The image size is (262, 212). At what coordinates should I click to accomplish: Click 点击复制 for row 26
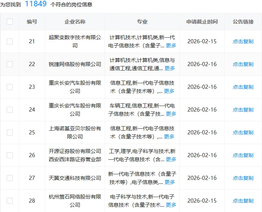click(243, 155)
